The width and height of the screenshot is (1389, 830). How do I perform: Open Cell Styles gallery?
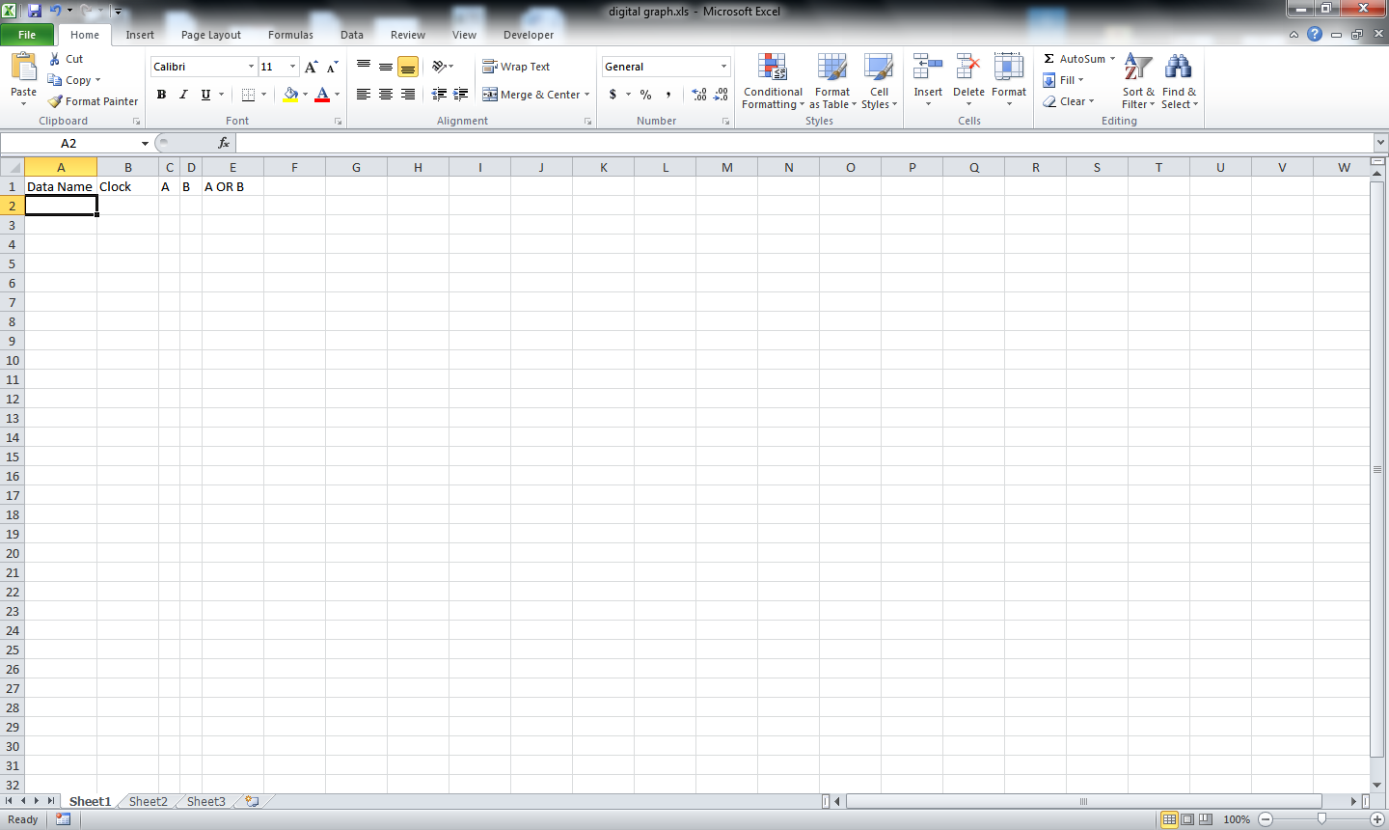point(879,82)
